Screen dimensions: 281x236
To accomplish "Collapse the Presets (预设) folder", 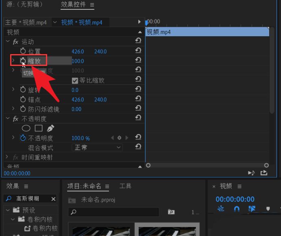I will tap(7, 210).
